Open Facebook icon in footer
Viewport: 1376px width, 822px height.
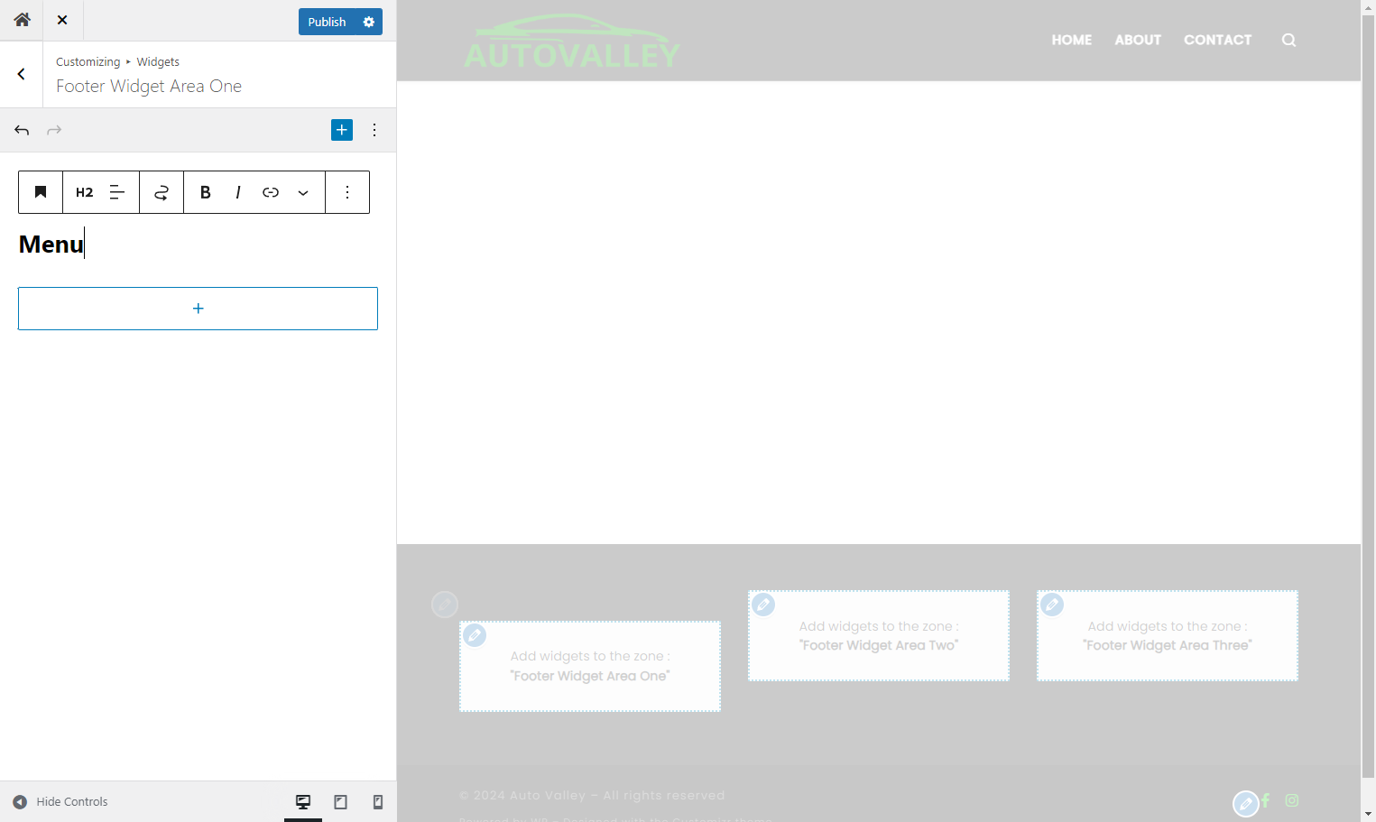1266,800
